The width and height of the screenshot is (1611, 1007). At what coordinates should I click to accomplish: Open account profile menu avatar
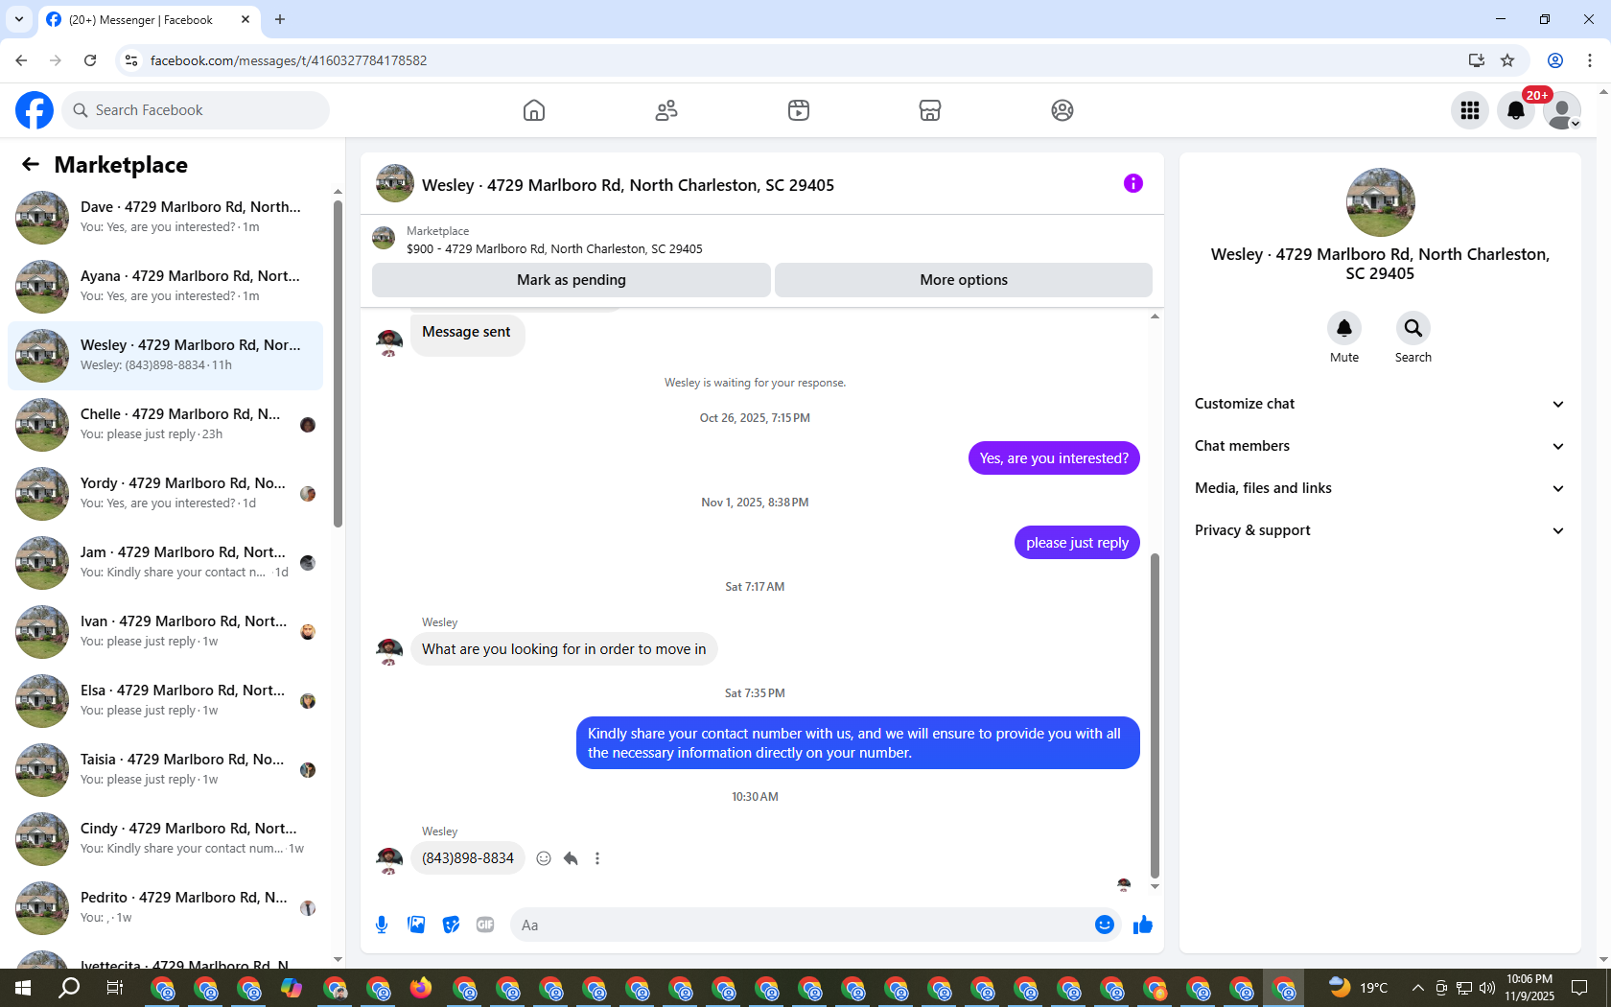pyautogui.click(x=1562, y=110)
